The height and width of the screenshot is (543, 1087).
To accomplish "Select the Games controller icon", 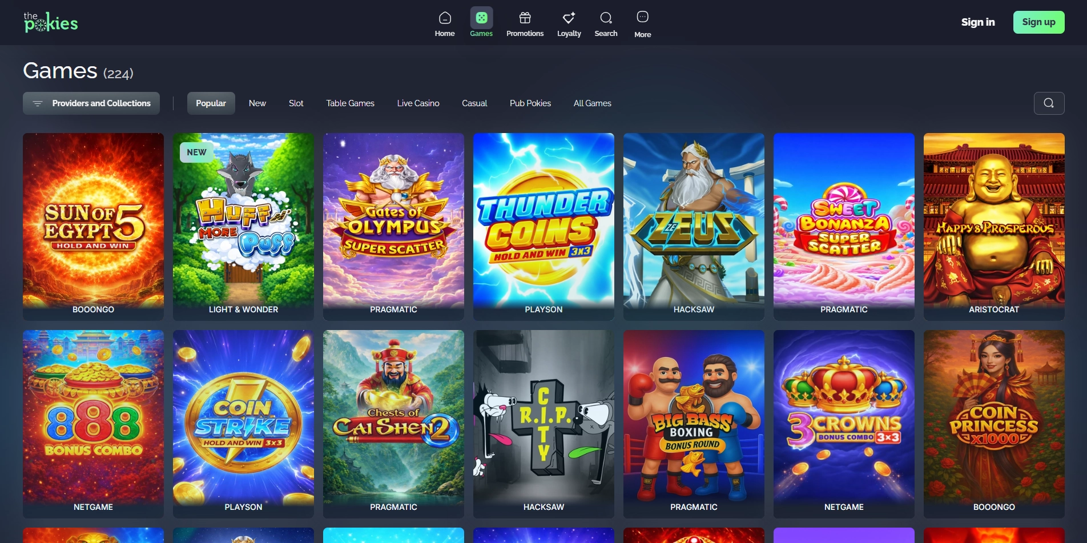I will tap(481, 17).
